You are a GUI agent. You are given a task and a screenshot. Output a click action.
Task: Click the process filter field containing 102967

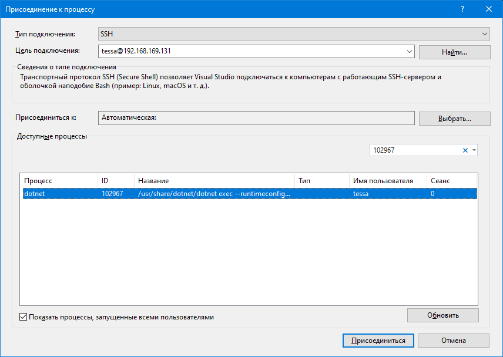(x=414, y=150)
